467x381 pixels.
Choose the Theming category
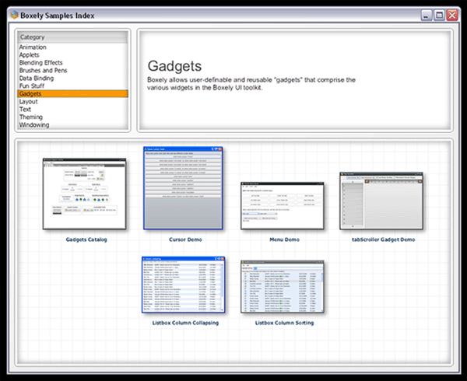(x=73, y=117)
